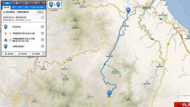Click the start pin marker on the map
The height and width of the screenshot is (107, 190).
click(128, 10)
